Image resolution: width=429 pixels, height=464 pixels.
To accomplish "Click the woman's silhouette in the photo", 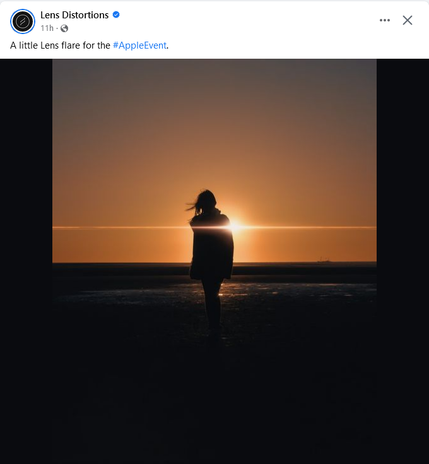I will 211,253.
